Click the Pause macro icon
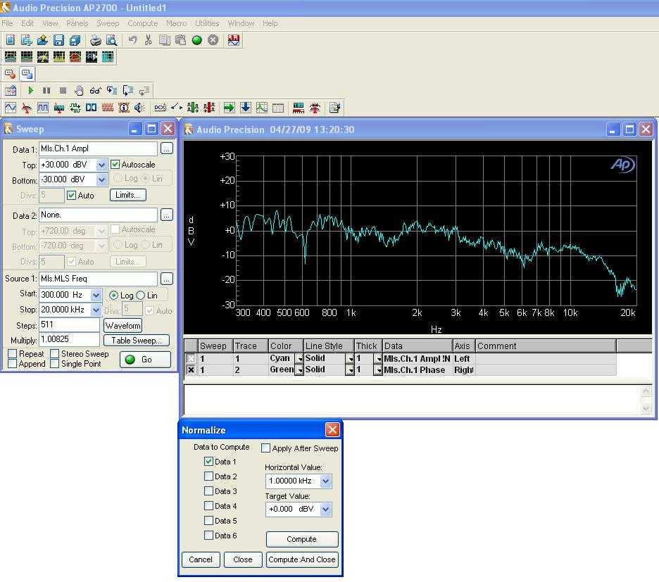Screen dimensions: 659x582 pyautogui.click(x=46, y=90)
